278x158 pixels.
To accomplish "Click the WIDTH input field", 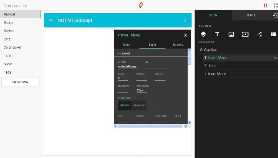I will (x=142, y=78).
